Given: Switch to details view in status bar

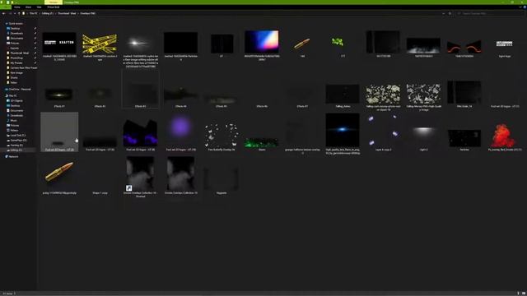Looking at the screenshot, I should 519,294.
